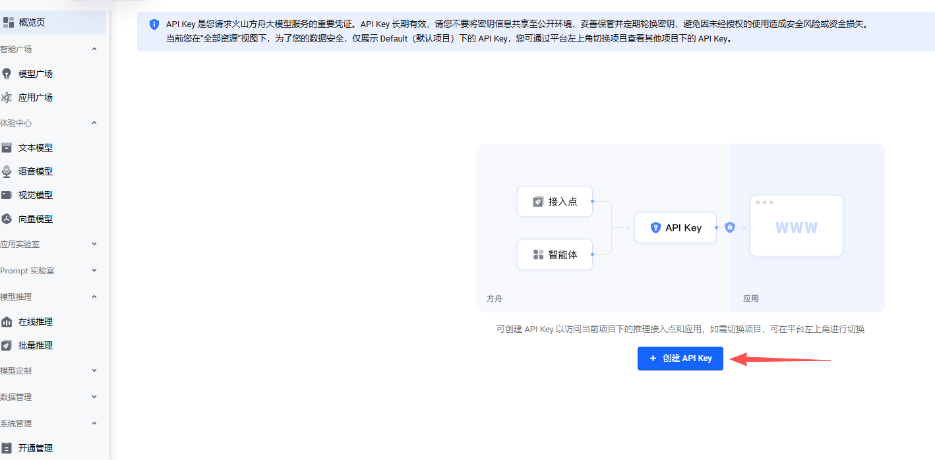Click the API Key box in the diagram
This screenshot has width=935, height=460.
tap(675, 227)
